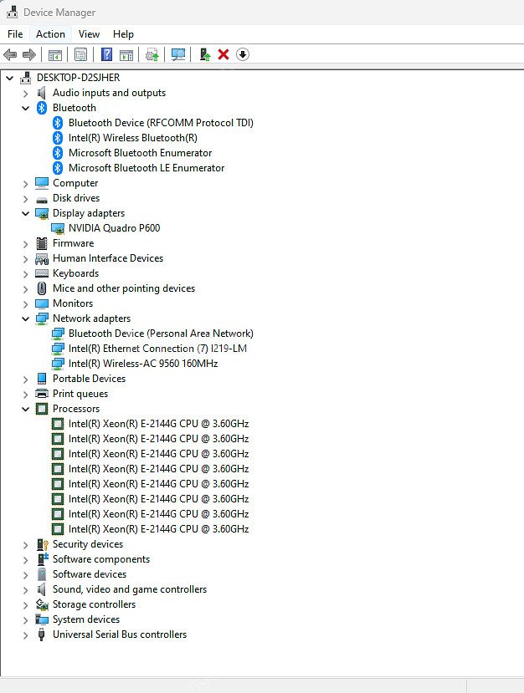The image size is (524, 693).
Task: Expand the System devices category
Action: 26,620
